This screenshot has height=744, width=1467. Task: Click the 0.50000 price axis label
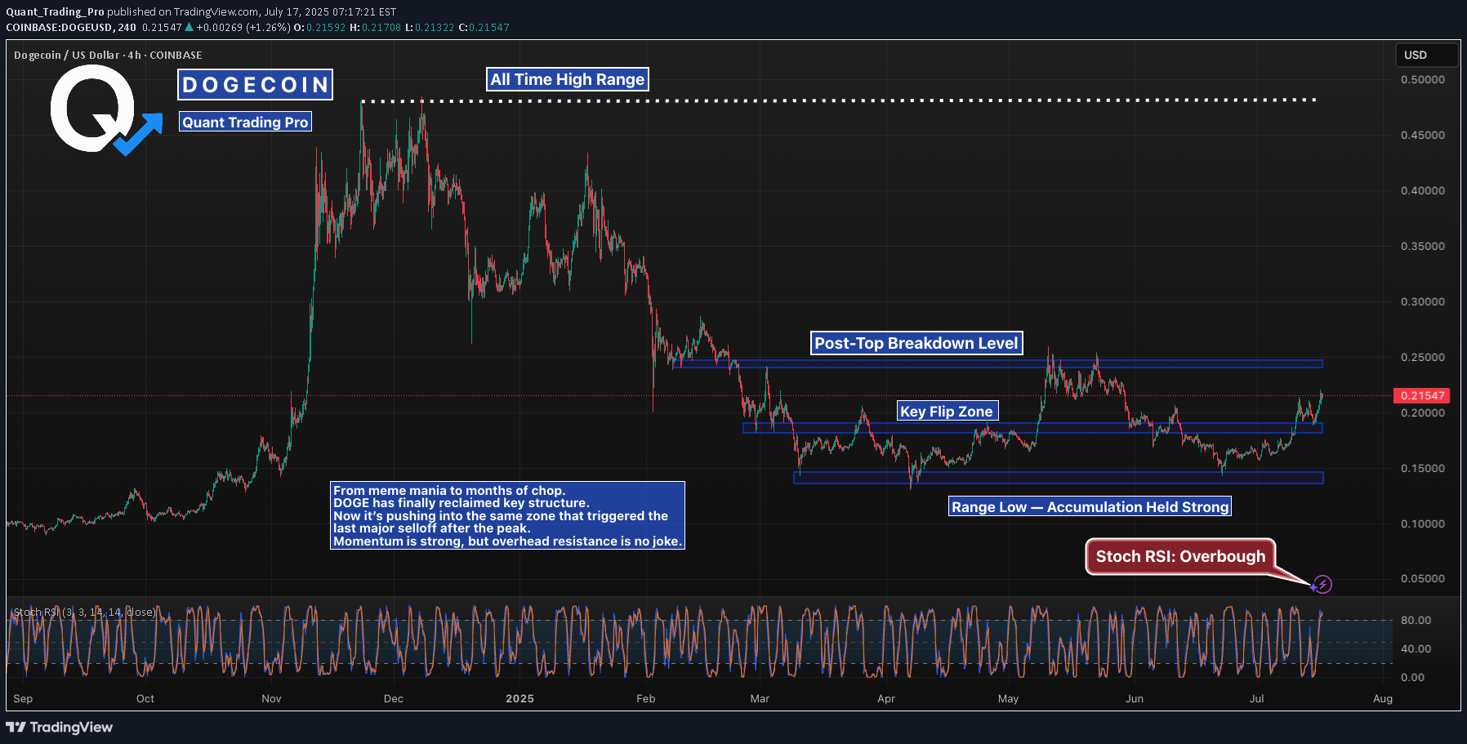(1422, 79)
